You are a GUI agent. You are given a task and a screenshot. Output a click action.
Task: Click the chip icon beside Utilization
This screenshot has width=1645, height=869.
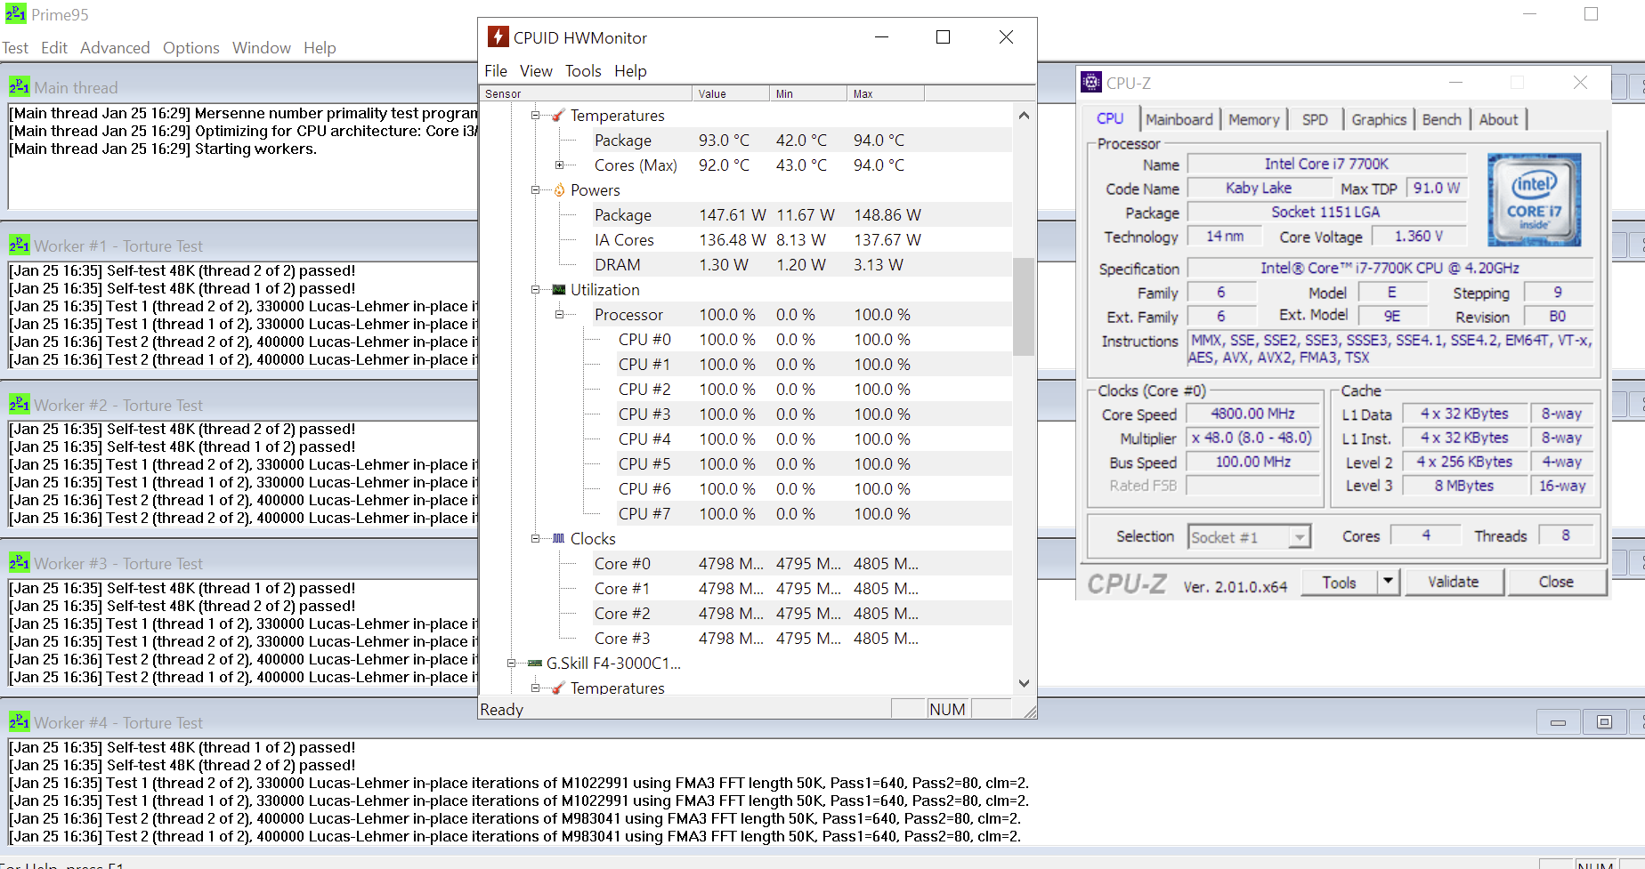point(559,290)
